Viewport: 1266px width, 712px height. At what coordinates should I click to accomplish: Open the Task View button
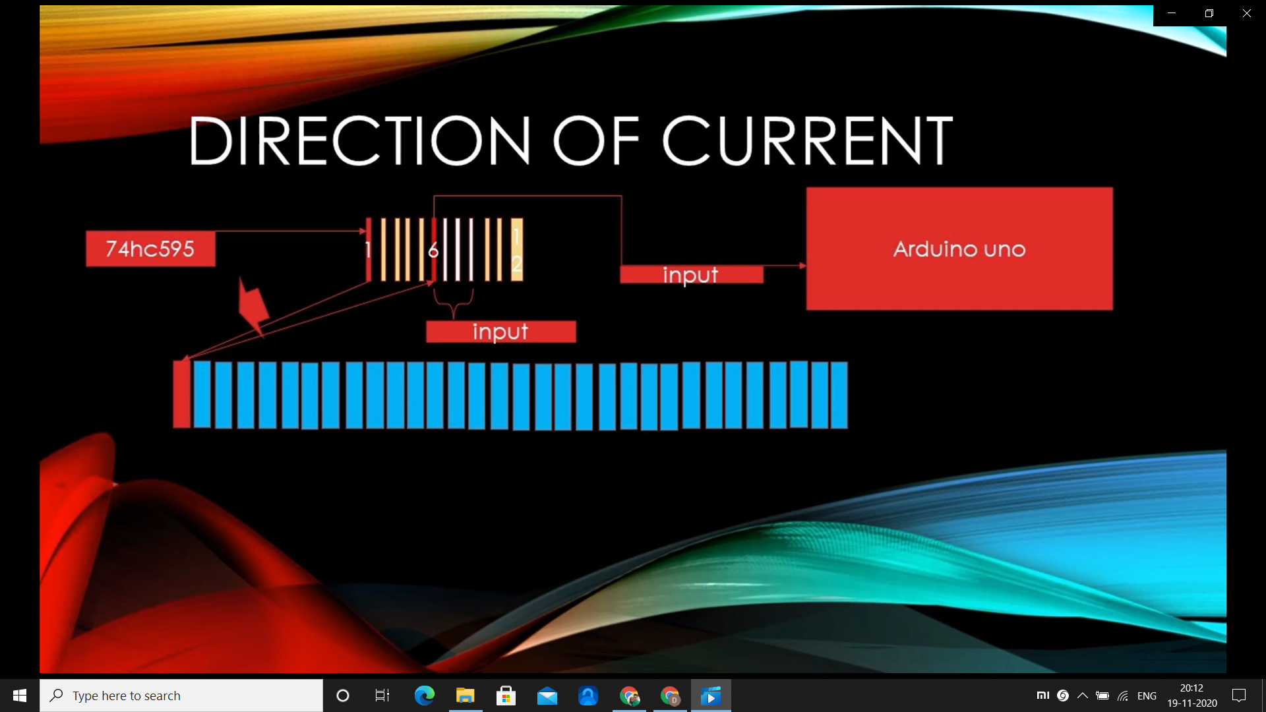382,696
